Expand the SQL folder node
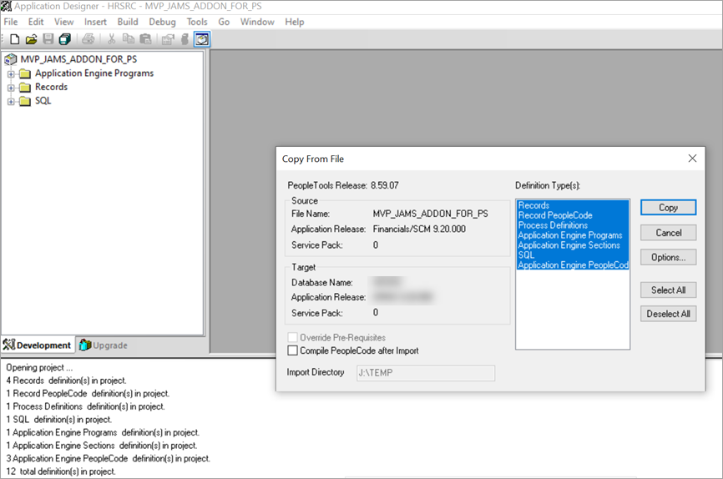Image resolution: width=723 pixels, height=479 pixels. [x=12, y=101]
